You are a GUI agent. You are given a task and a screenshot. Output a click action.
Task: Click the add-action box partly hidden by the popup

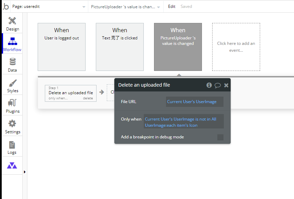(x=111, y=92)
